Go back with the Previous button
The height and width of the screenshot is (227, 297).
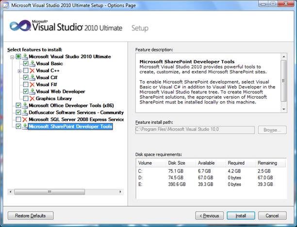[x=209, y=216]
